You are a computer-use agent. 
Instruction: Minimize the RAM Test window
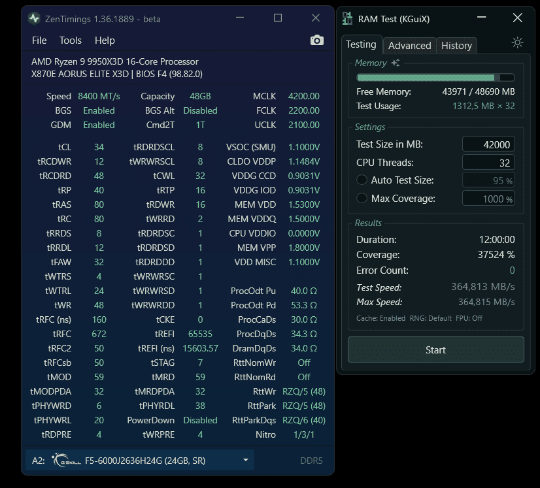tap(481, 18)
